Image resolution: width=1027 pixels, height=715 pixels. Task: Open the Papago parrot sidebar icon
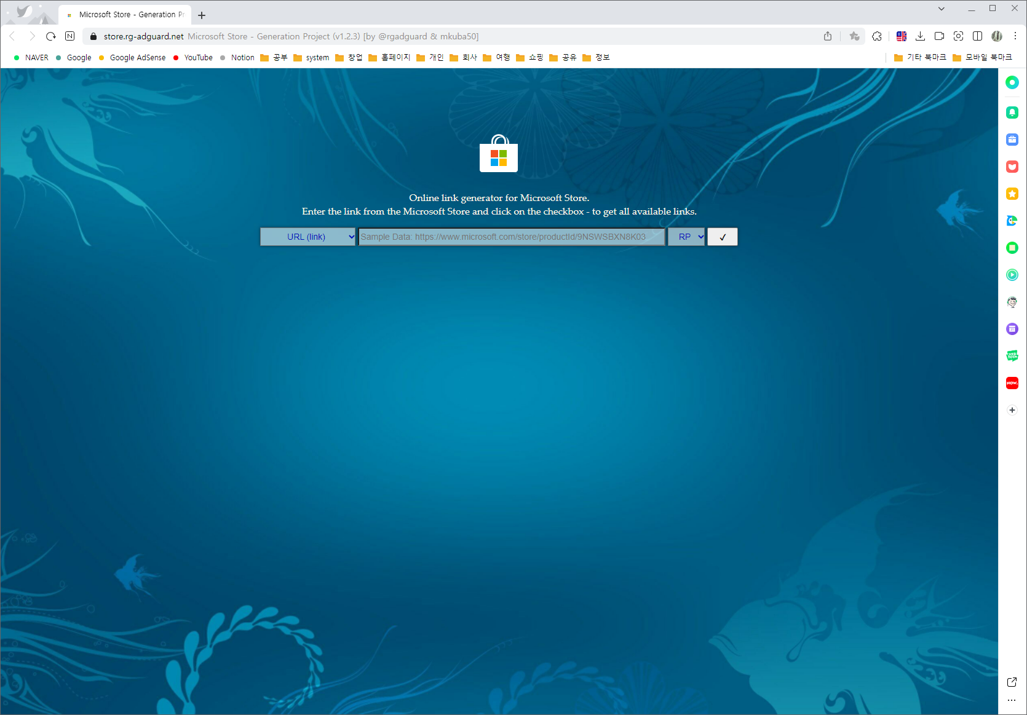click(1012, 221)
